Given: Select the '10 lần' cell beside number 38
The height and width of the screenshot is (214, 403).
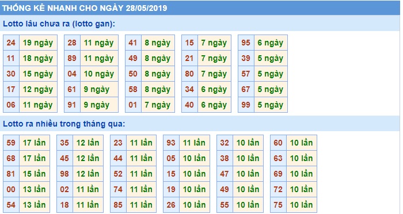Looking at the screenshot, I should pos(248,158).
